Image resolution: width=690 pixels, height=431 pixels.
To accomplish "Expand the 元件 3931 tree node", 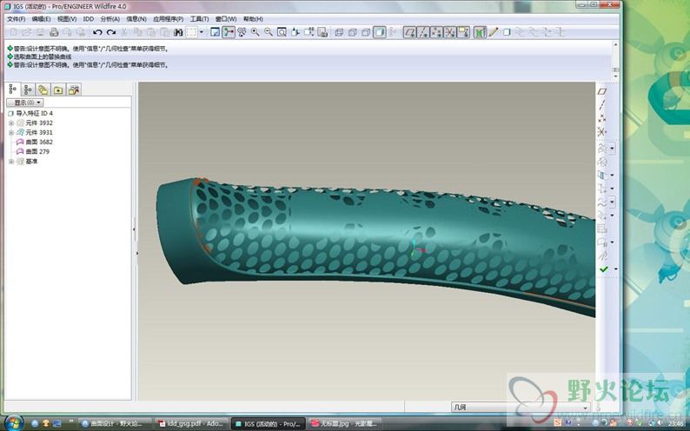I will (11, 132).
